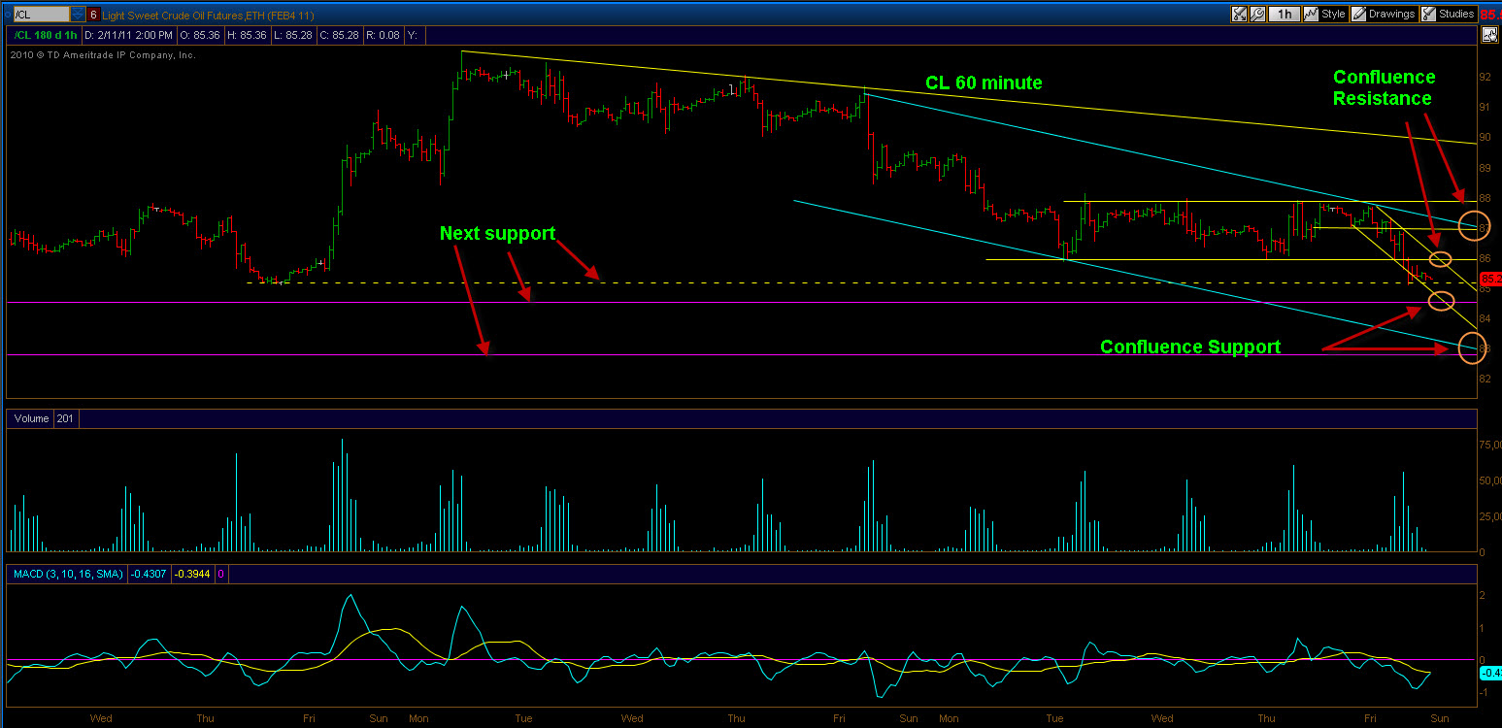
Task: Click the 90 price axis label
Action: coord(1485,138)
